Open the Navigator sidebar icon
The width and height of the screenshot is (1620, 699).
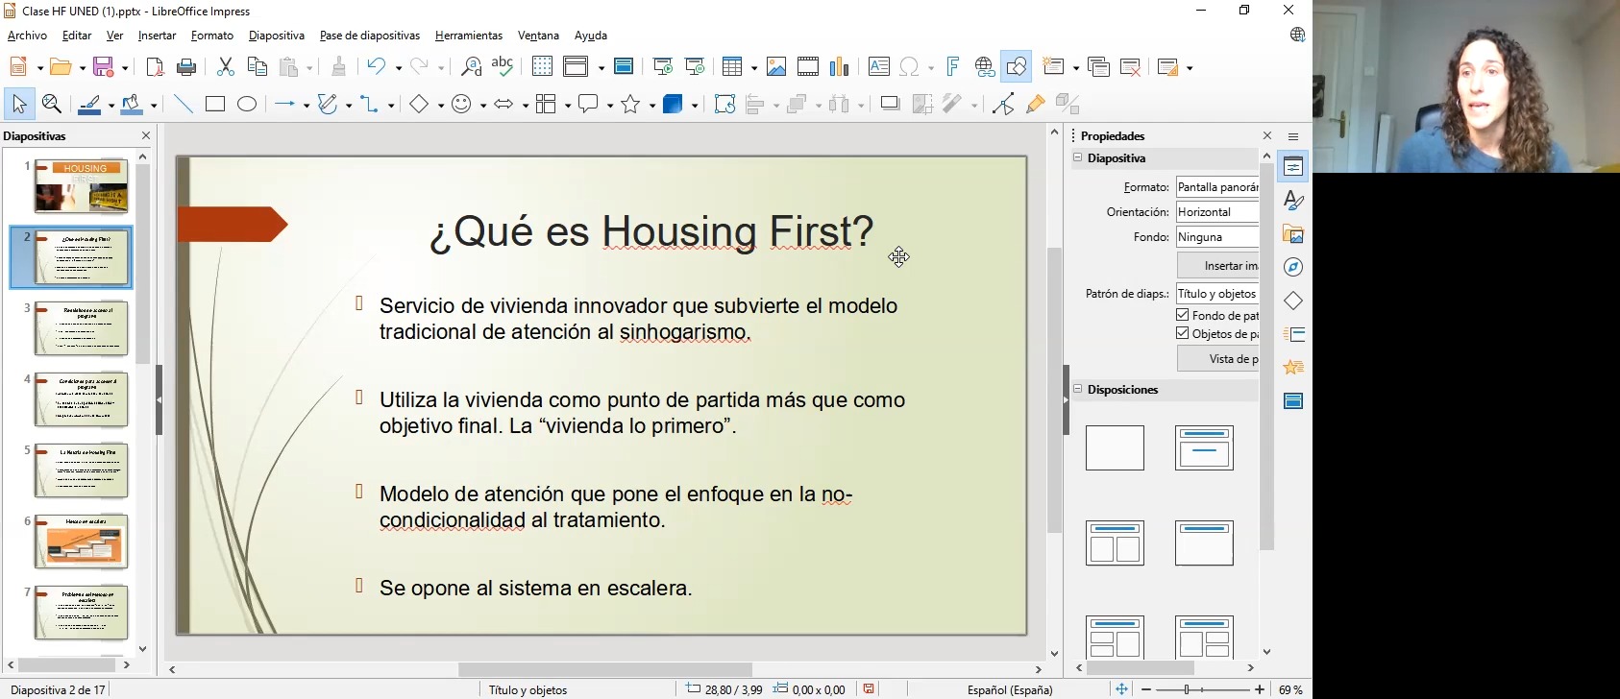[1293, 267]
